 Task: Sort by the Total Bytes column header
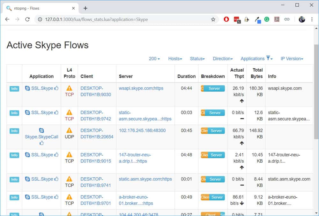[x=256, y=73]
